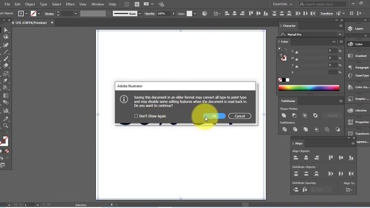Image resolution: width=370 pixels, height=208 pixels.
Task: Open the Object menu
Action: point(30,4)
